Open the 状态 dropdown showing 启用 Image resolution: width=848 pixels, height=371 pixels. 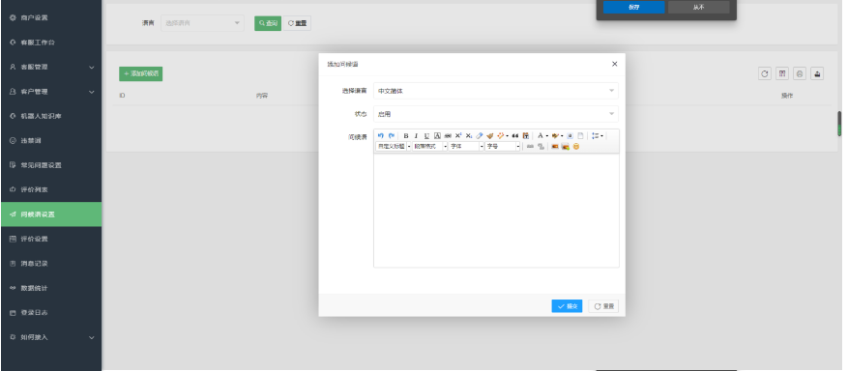click(x=496, y=114)
